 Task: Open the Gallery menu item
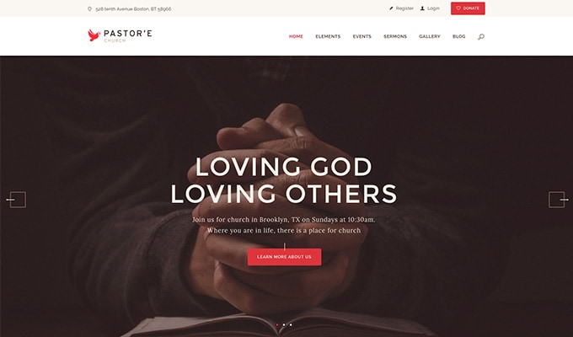click(430, 36)
